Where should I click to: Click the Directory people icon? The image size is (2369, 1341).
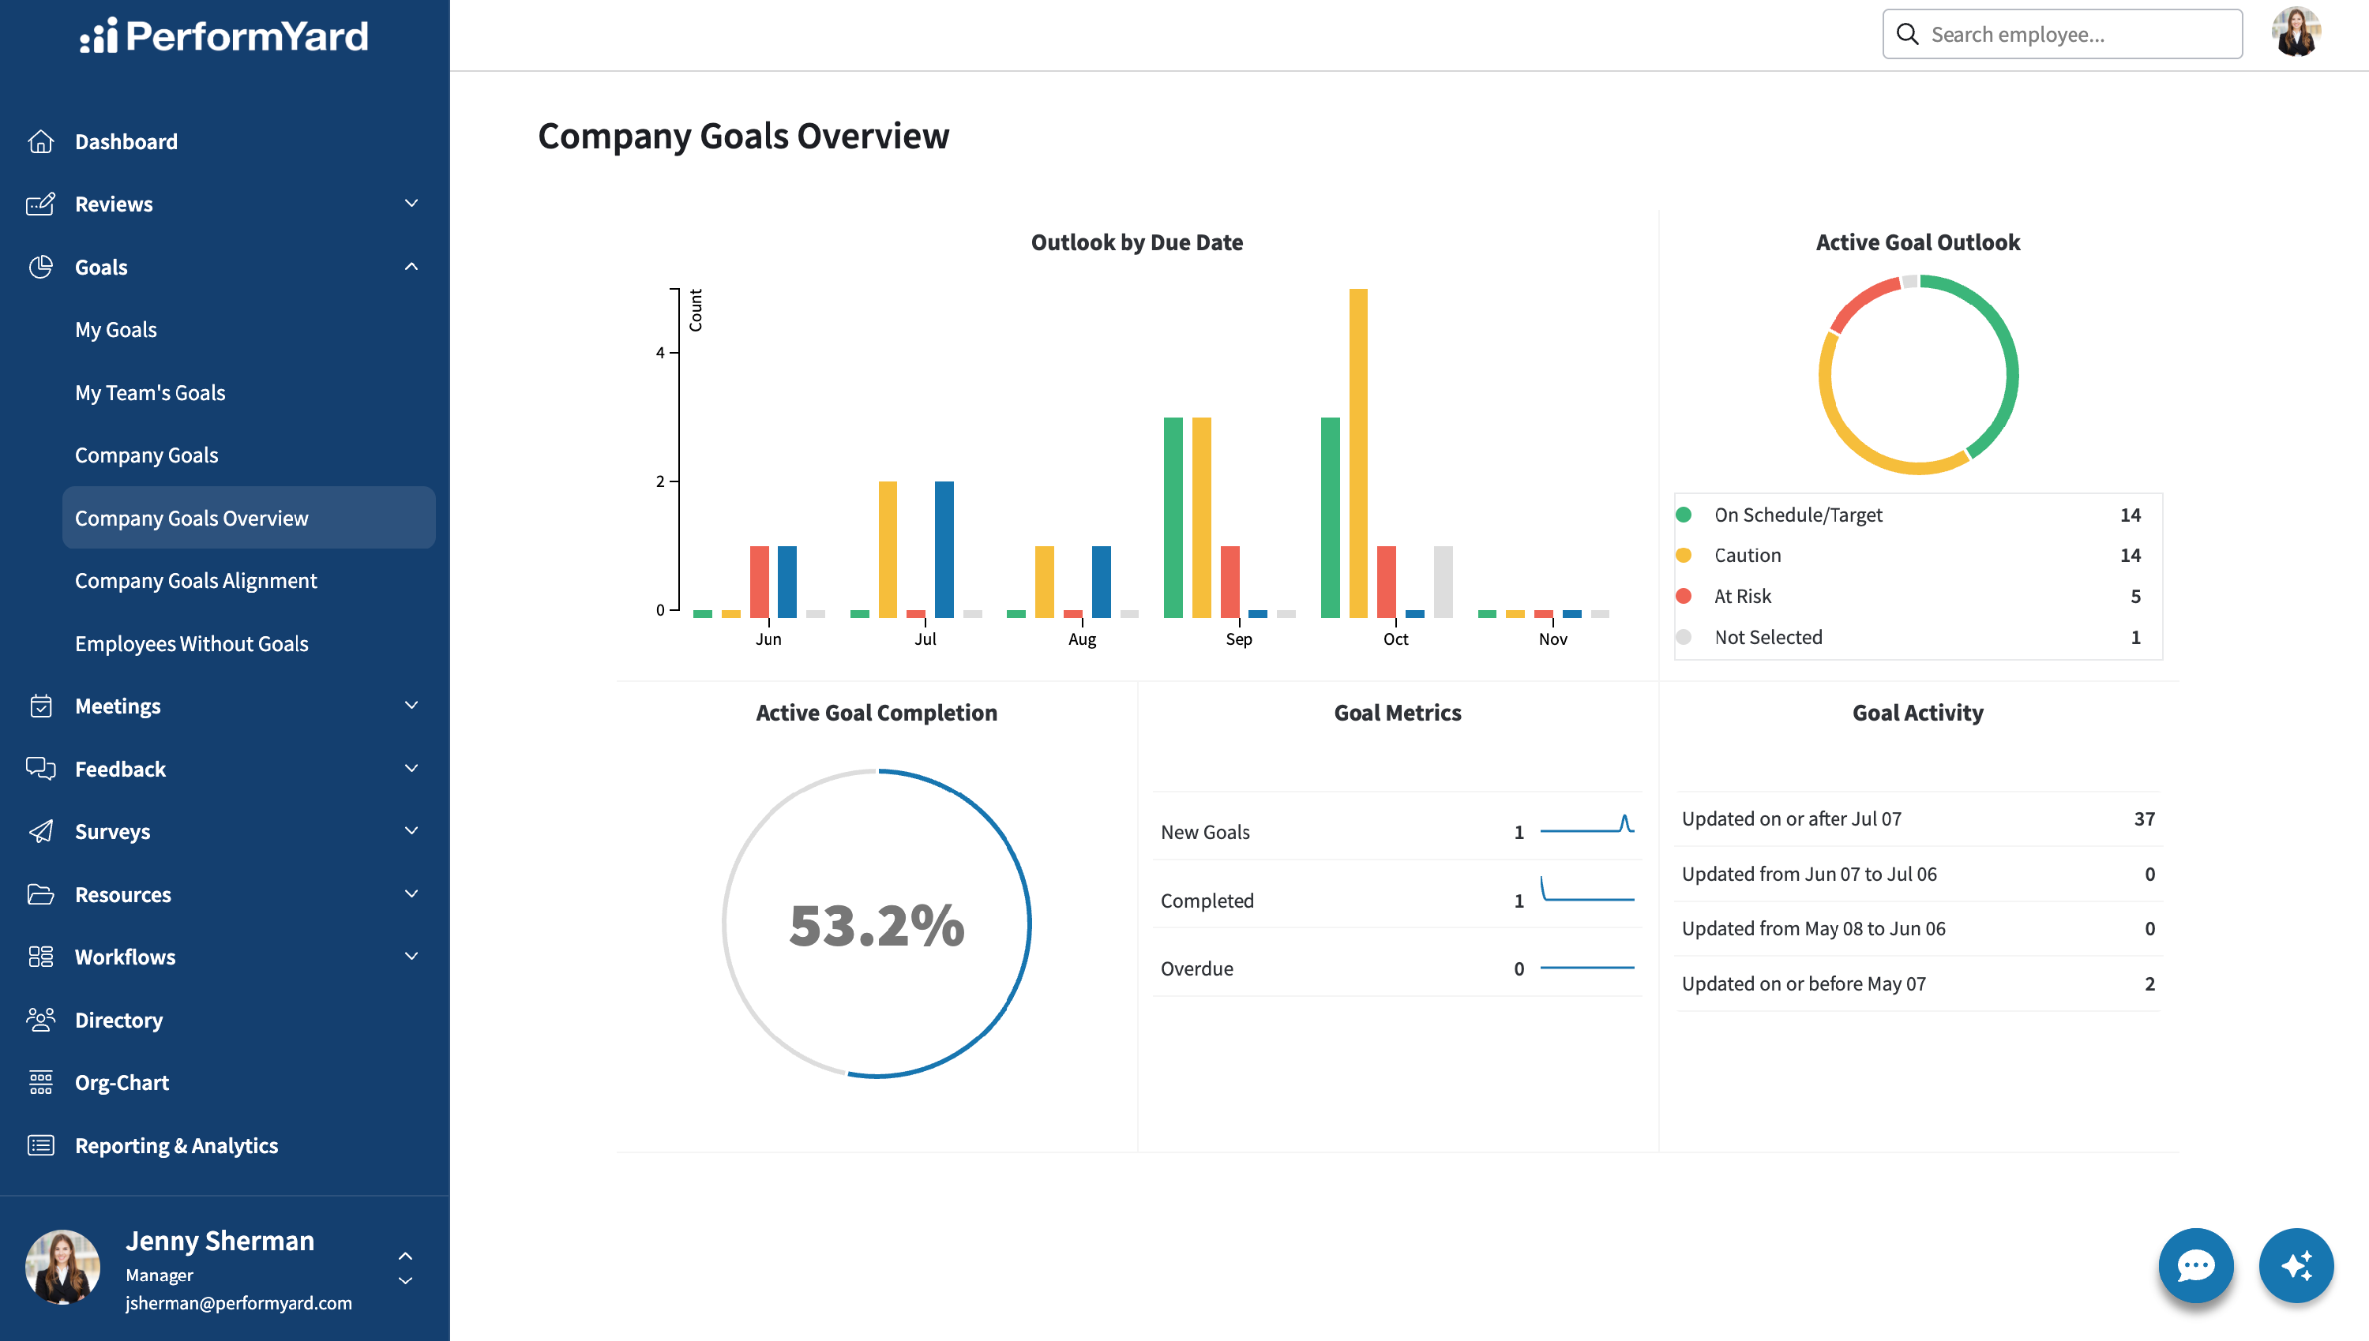pos(40,1020)
